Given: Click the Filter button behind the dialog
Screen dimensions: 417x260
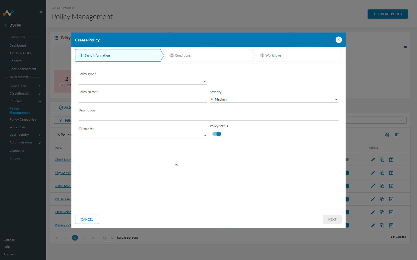Looking at the screenshot, I should click(x=63, y=120).
